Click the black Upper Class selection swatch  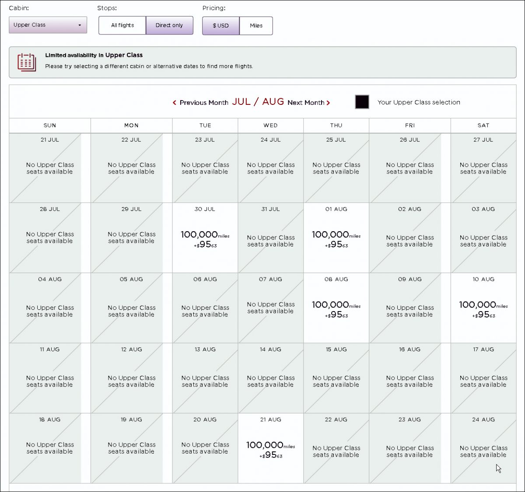pos(362,102)
